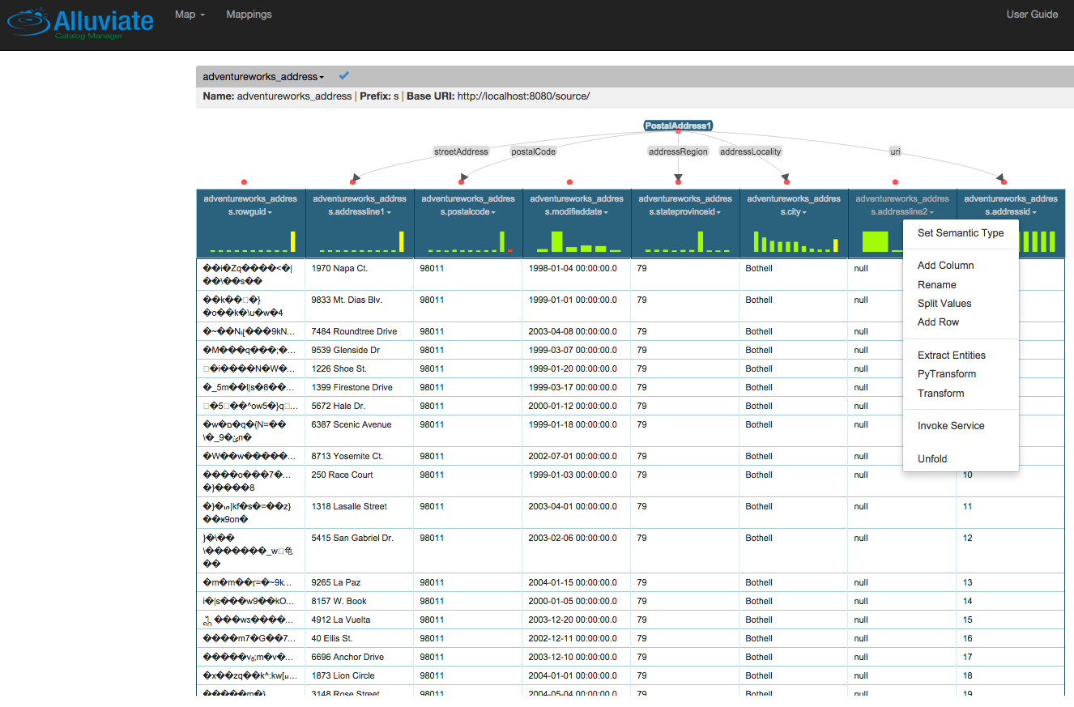
Task: Click the histogram chart in the rowguid column
Action: 252,241
